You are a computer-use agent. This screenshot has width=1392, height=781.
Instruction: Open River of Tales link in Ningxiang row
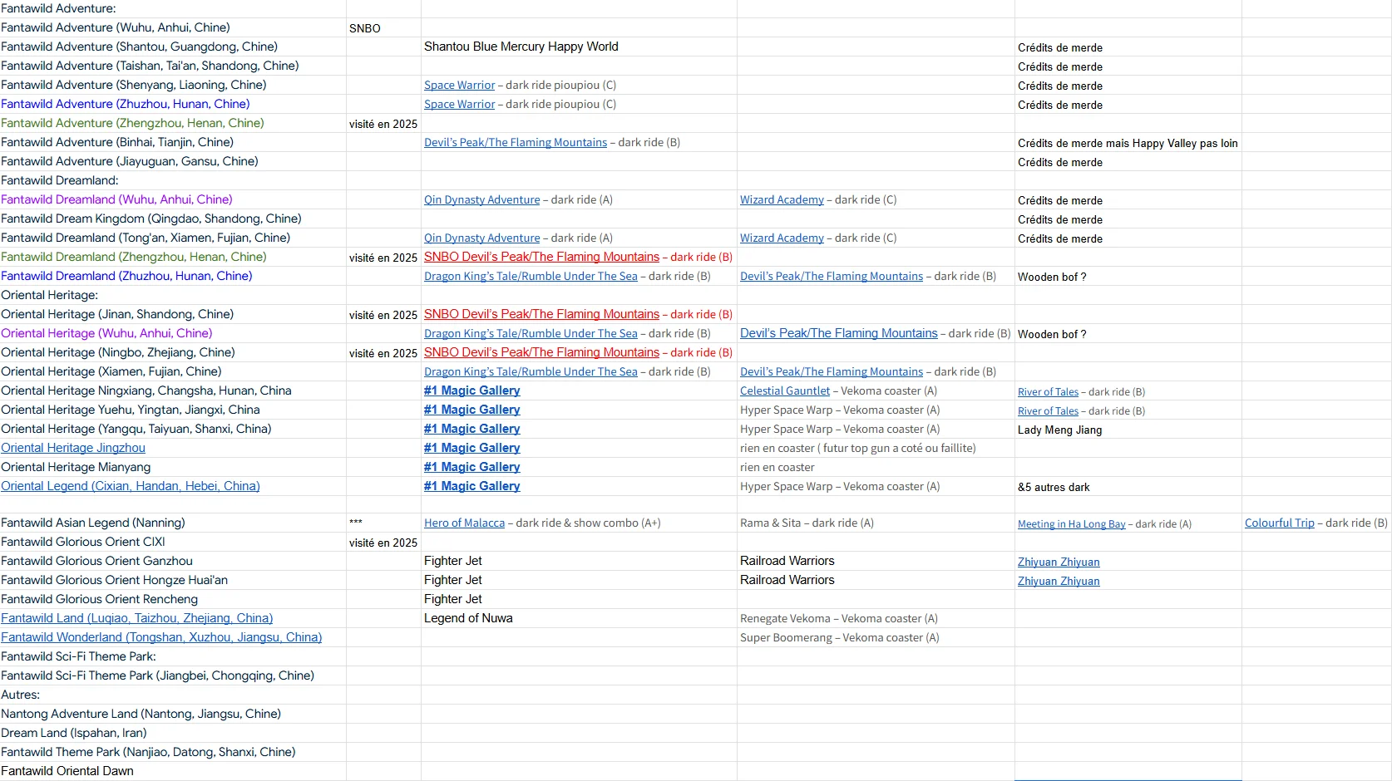1048,391
